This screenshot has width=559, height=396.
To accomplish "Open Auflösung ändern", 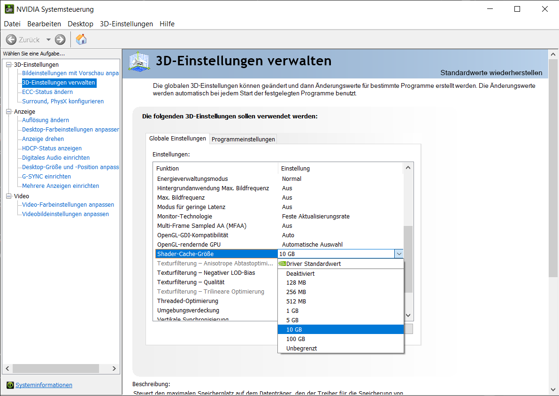I will click(46, 120).
